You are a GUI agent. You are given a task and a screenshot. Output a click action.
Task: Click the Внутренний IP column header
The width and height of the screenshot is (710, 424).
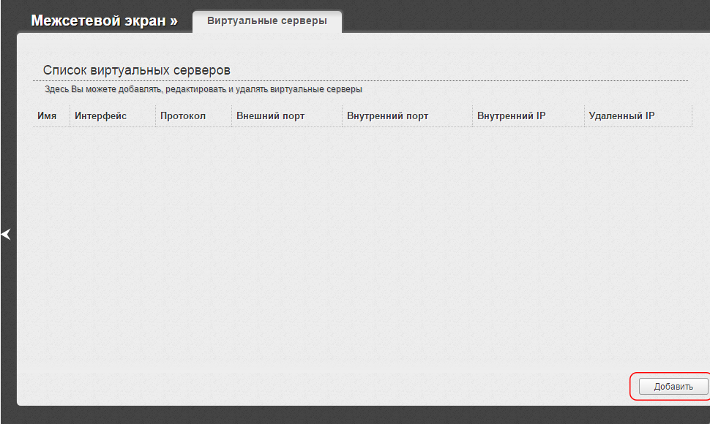tap(510, 116)
